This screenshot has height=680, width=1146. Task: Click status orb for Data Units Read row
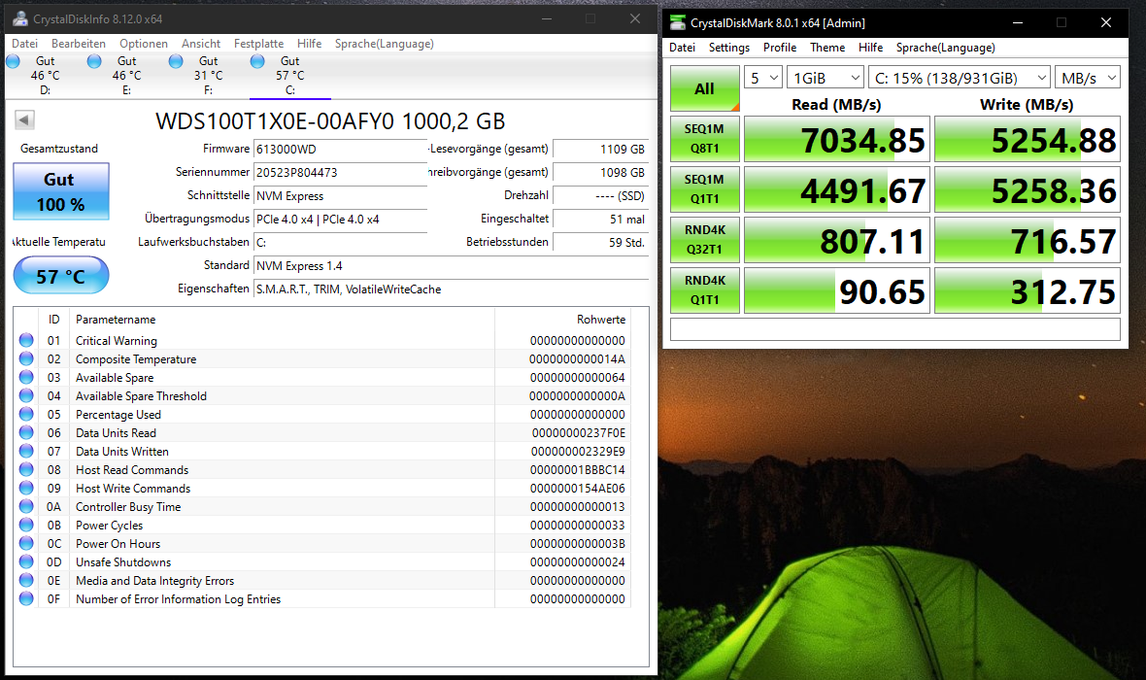[x=26, y=432]
